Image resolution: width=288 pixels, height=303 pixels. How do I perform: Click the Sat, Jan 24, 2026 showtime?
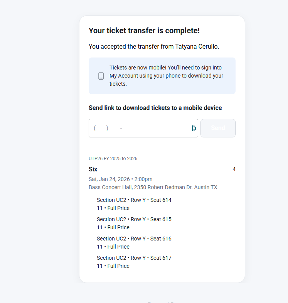120,179
